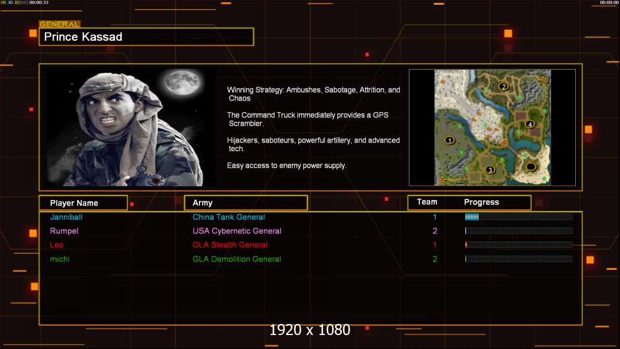Select start position 2 on the map
Image resolution: width=620 pixels, height=349 pixels.
click(x=503, y=86)
